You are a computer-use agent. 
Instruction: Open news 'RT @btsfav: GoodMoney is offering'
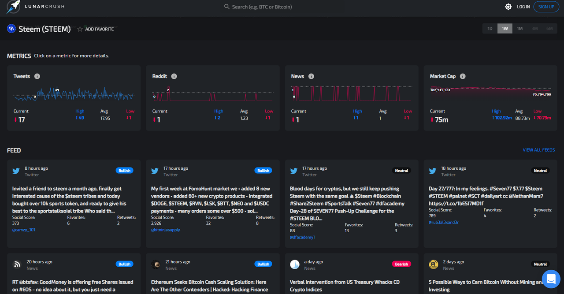73,286
